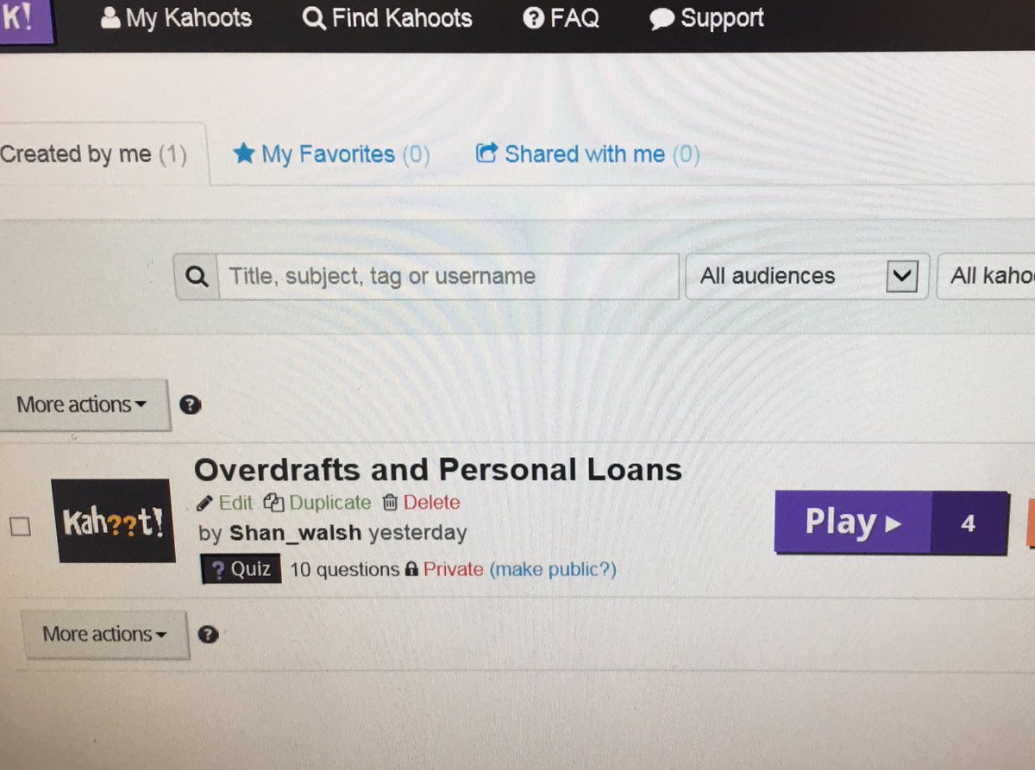Open the Shan_walsh author profile

point(296,534)
